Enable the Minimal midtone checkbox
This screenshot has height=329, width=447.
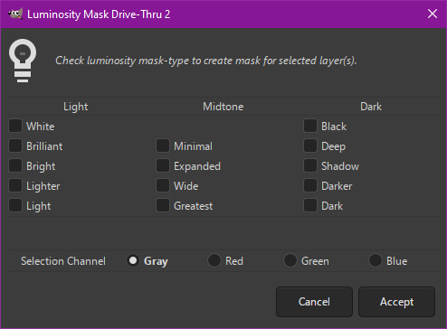pyautogui.click(x=163, y=146)
